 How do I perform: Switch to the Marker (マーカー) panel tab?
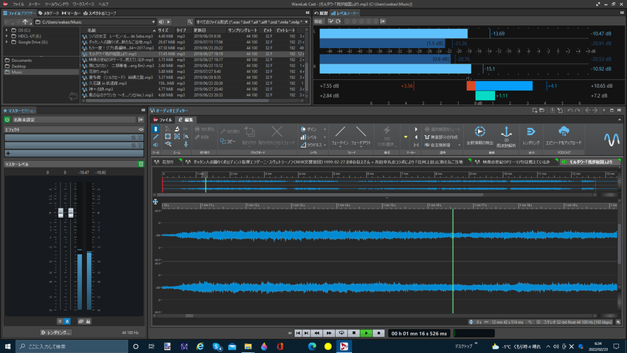(x=71, y=13)
